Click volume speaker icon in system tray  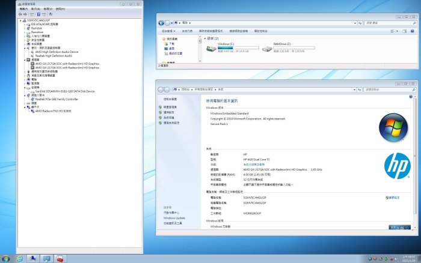point(396,259)
